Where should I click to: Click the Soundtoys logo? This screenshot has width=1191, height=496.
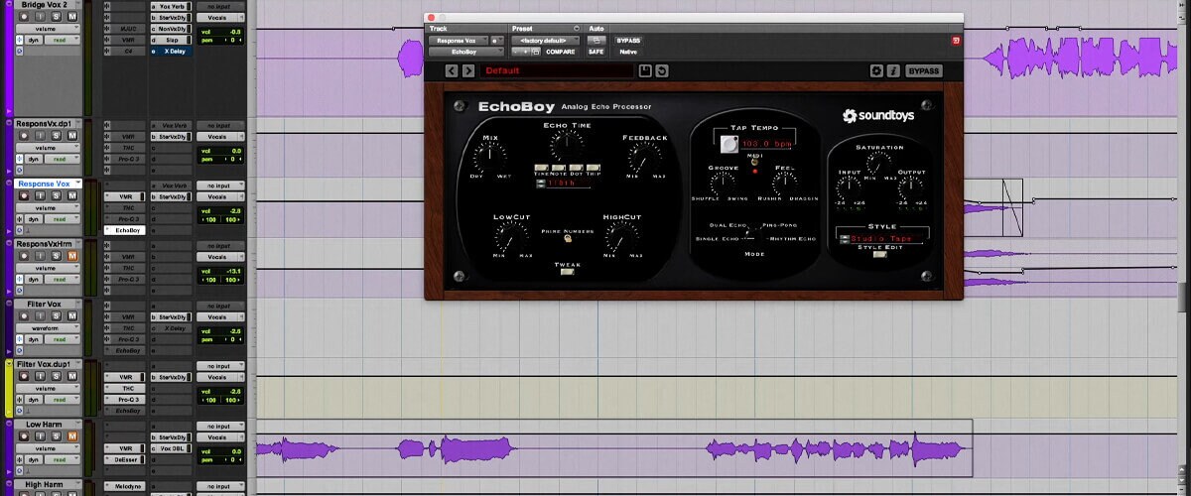point(878,116)
